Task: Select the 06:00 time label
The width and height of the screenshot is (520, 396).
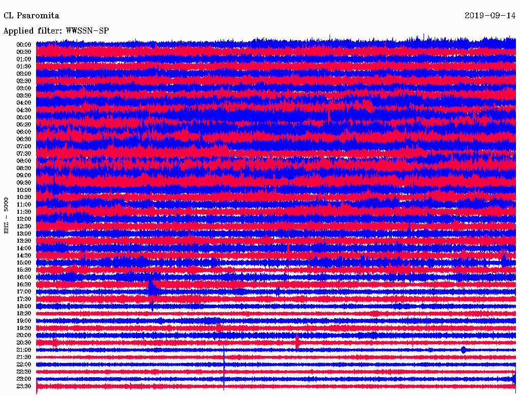Action: (x=24, y=131)
